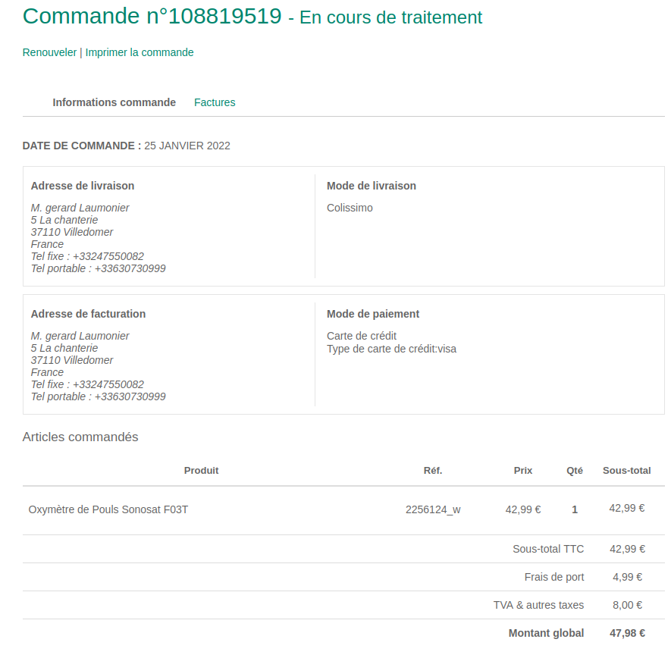Image resolution: width=671 pixels, height=658 pixels.
Task: Click the Adresse de livraison heading
Action: 83,186
